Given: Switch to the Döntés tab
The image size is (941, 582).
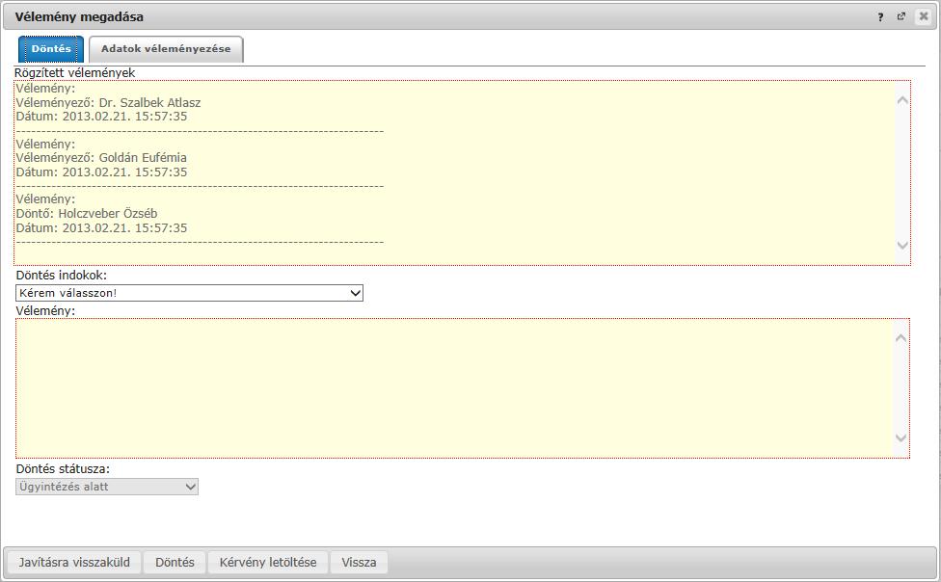Looking at the screenshot, I should click(x=51, y=49).
